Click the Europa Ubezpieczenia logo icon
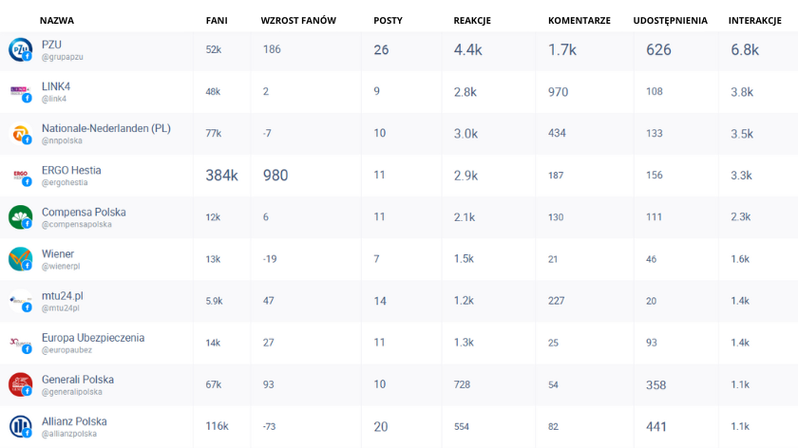Image resolution: width=798 pixels, height=448 pixels. [x=20, y=343]
